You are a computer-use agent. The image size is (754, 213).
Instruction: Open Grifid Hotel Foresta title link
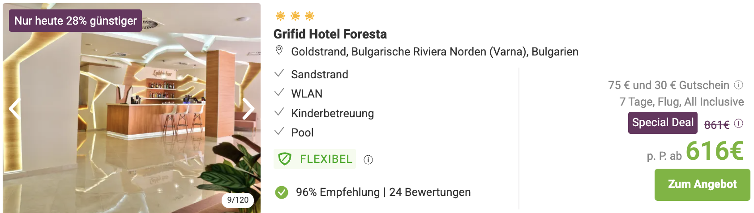coord(330,34)
